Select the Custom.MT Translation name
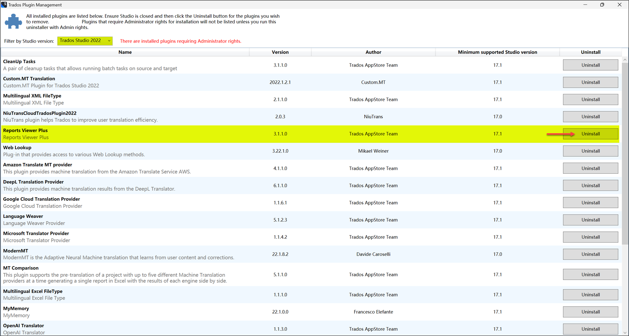The width and height of the screenshot is (629, 336). [x=29, y=79]
